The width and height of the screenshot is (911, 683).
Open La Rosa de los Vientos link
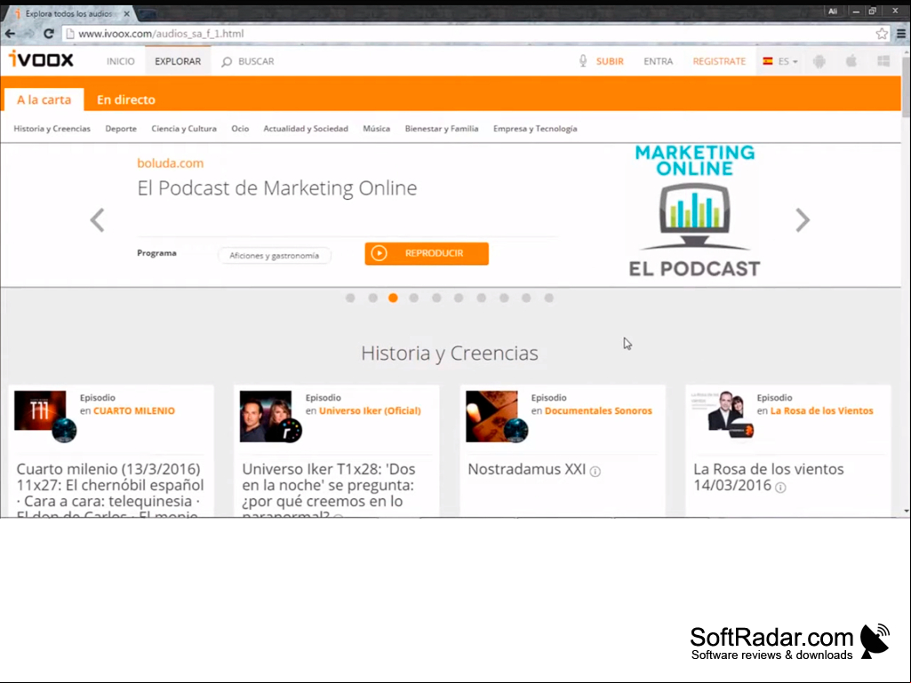click(821, 410)
